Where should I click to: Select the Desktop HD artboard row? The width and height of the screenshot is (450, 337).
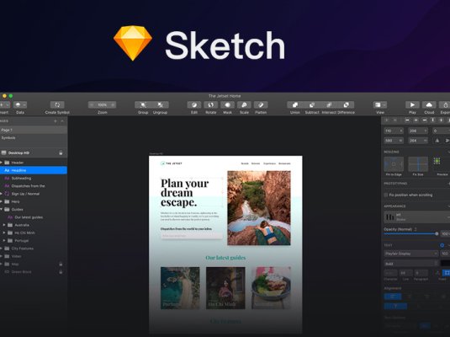click(x=34, y=152)
